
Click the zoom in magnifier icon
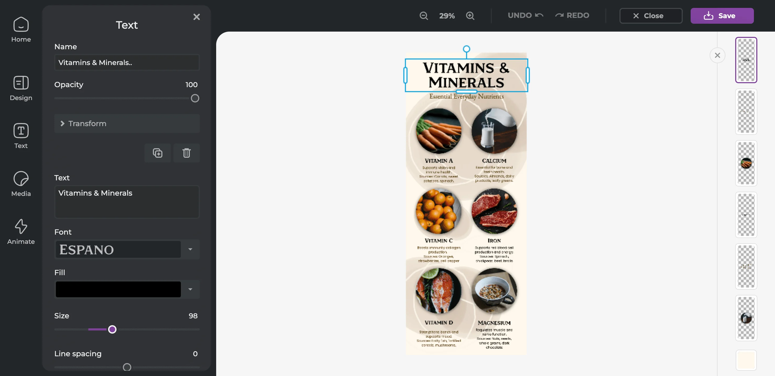click(x=470, y=16)
